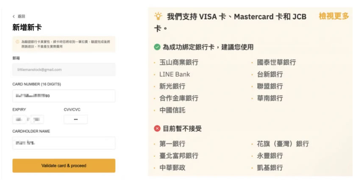Click the back arrow chevron icon

(x=14, y=17)
